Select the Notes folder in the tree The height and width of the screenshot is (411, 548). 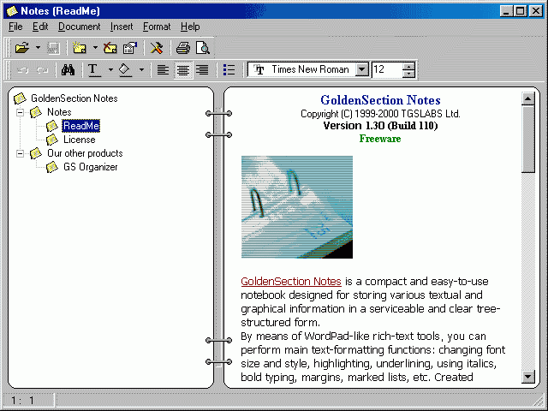(59, 112)
